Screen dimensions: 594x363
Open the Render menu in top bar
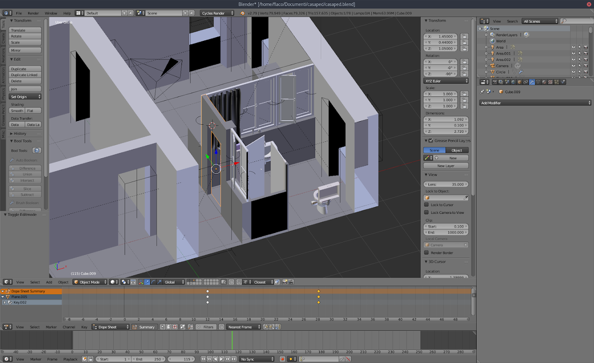pyautogui.click(x=33, y=13)
